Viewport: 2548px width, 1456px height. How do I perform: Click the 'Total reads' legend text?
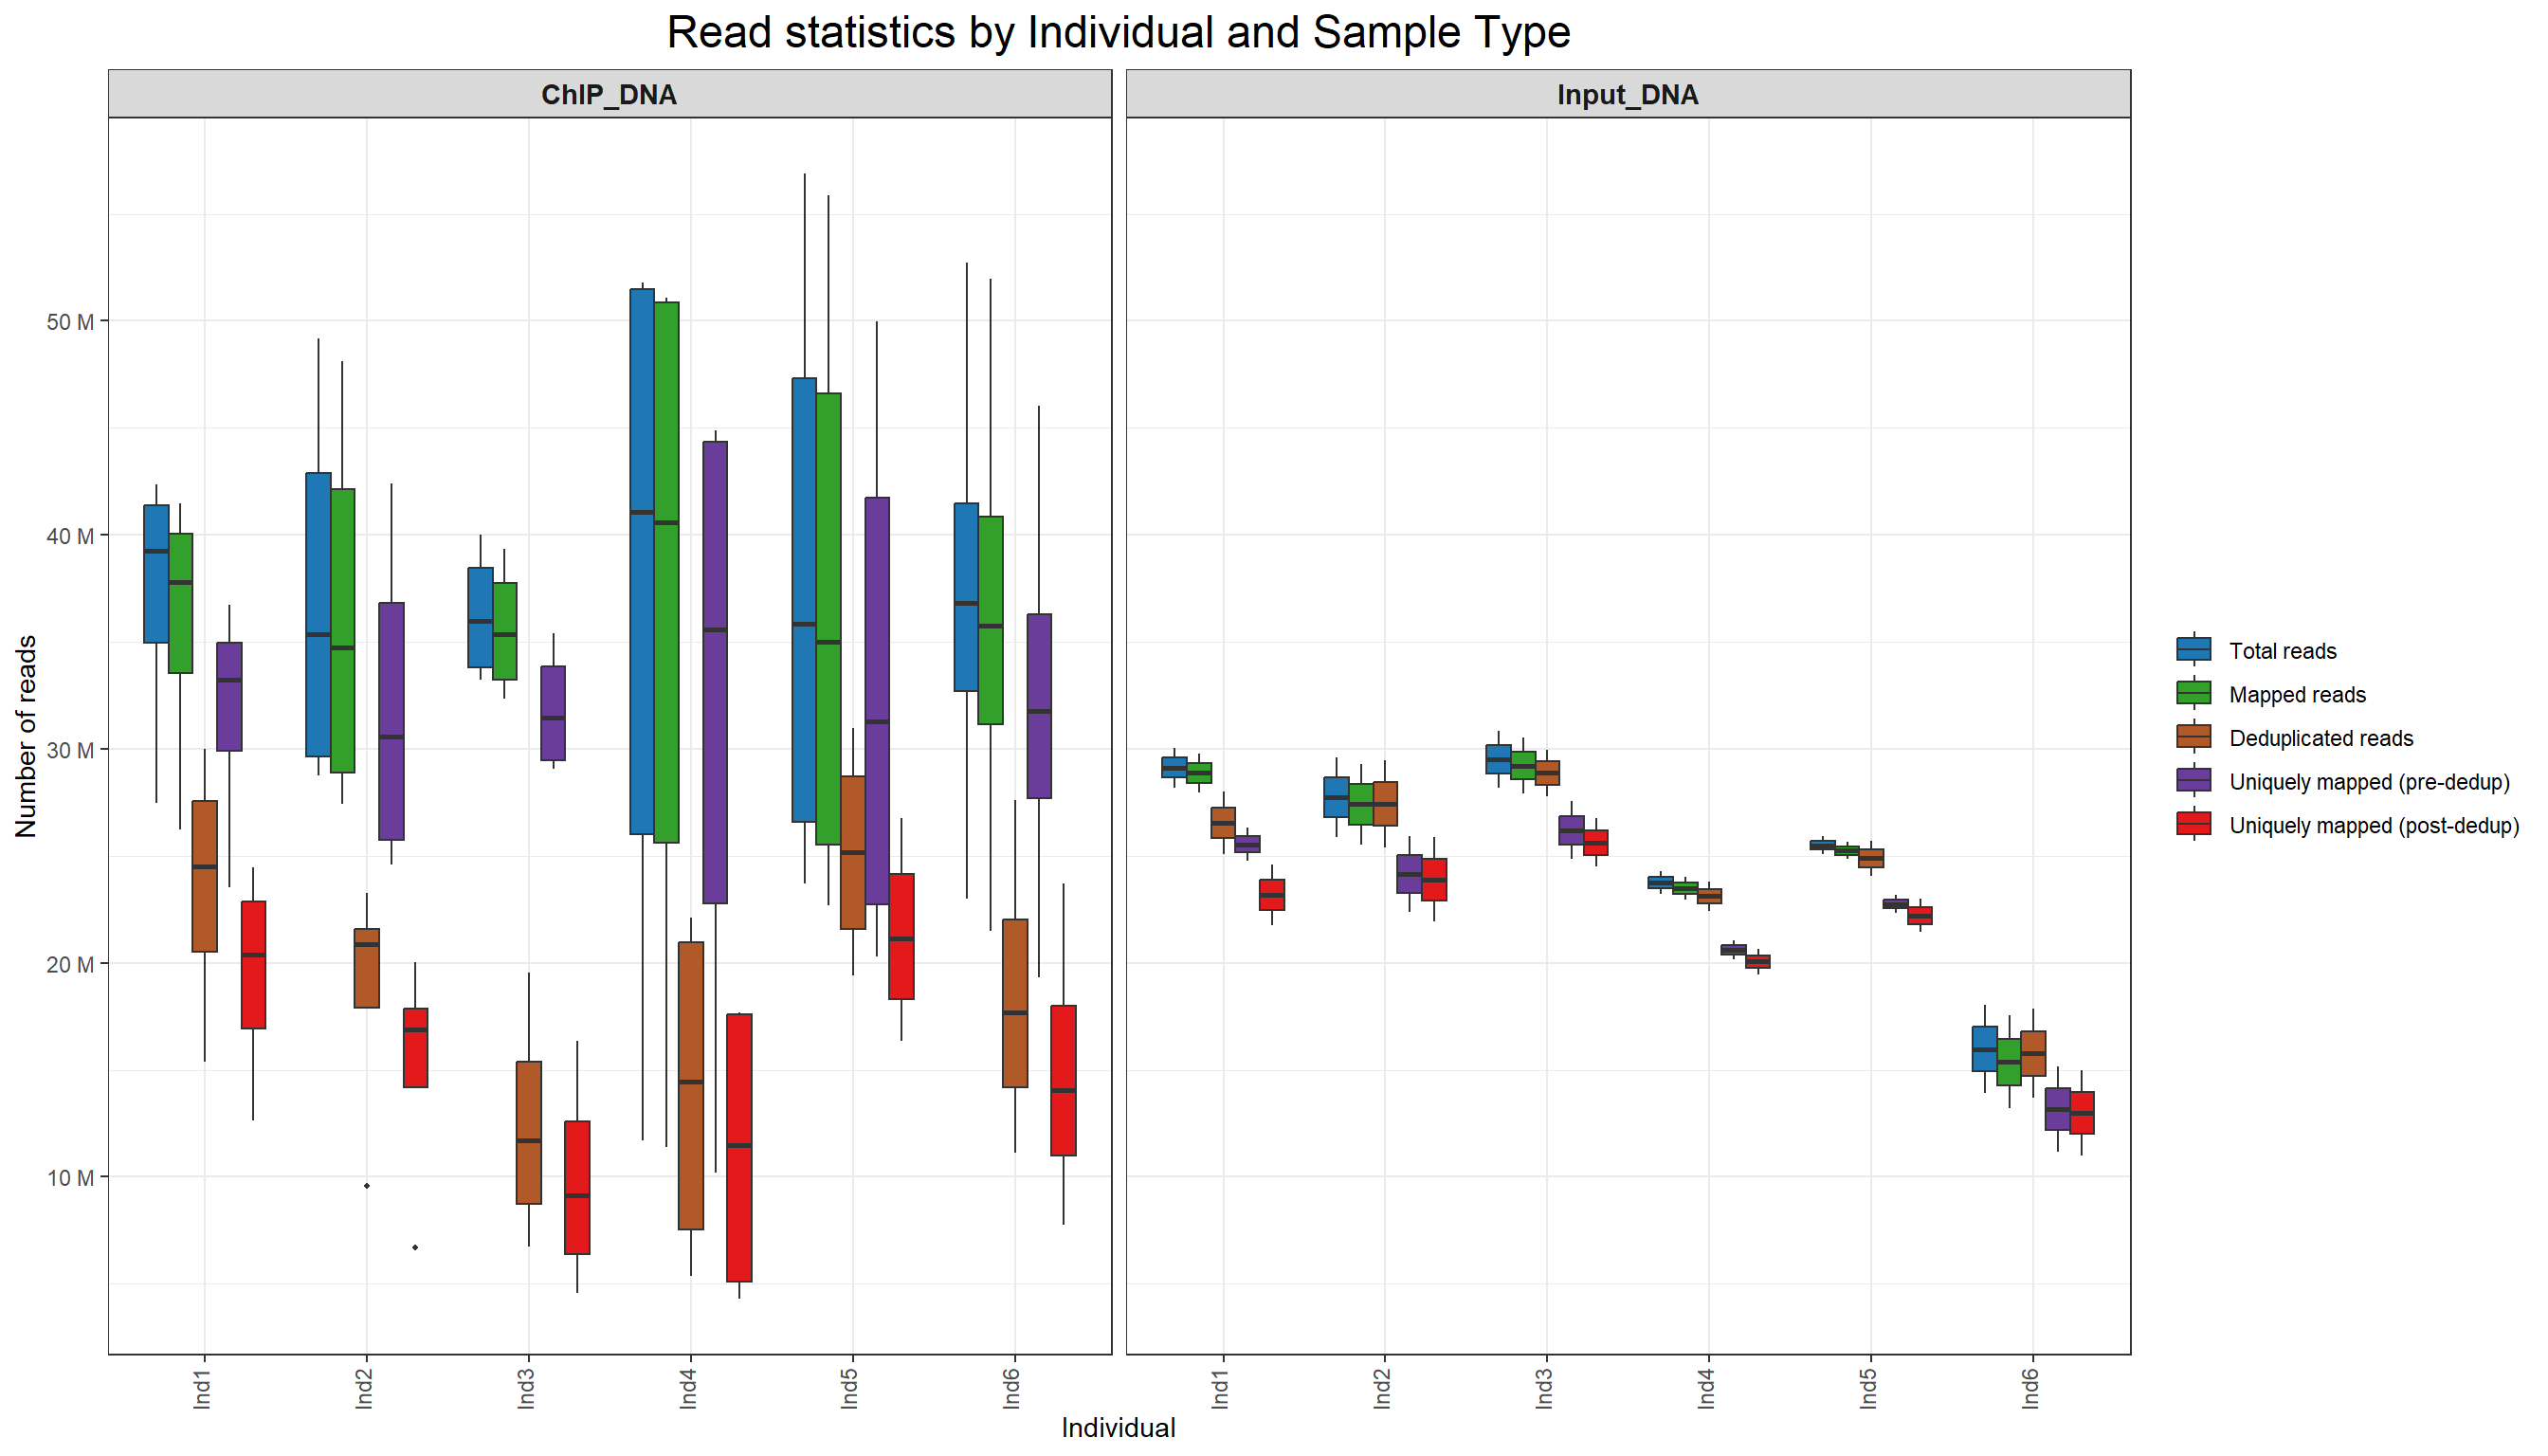coord(2282,651)
